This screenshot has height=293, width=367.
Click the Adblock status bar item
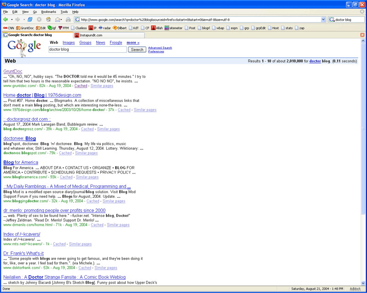pyautogui.click(x=355, y=289)
